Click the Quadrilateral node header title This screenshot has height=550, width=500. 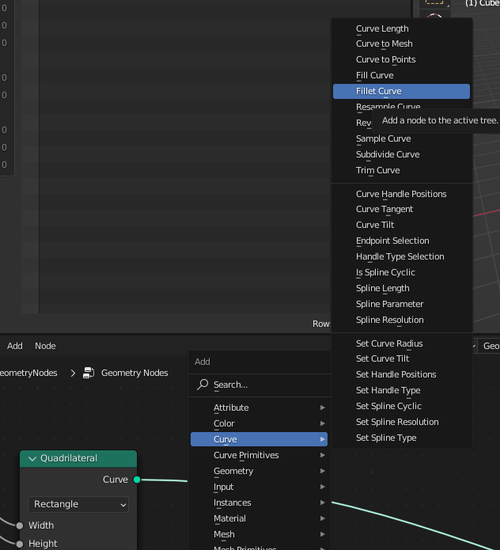(x=69, y=458)
